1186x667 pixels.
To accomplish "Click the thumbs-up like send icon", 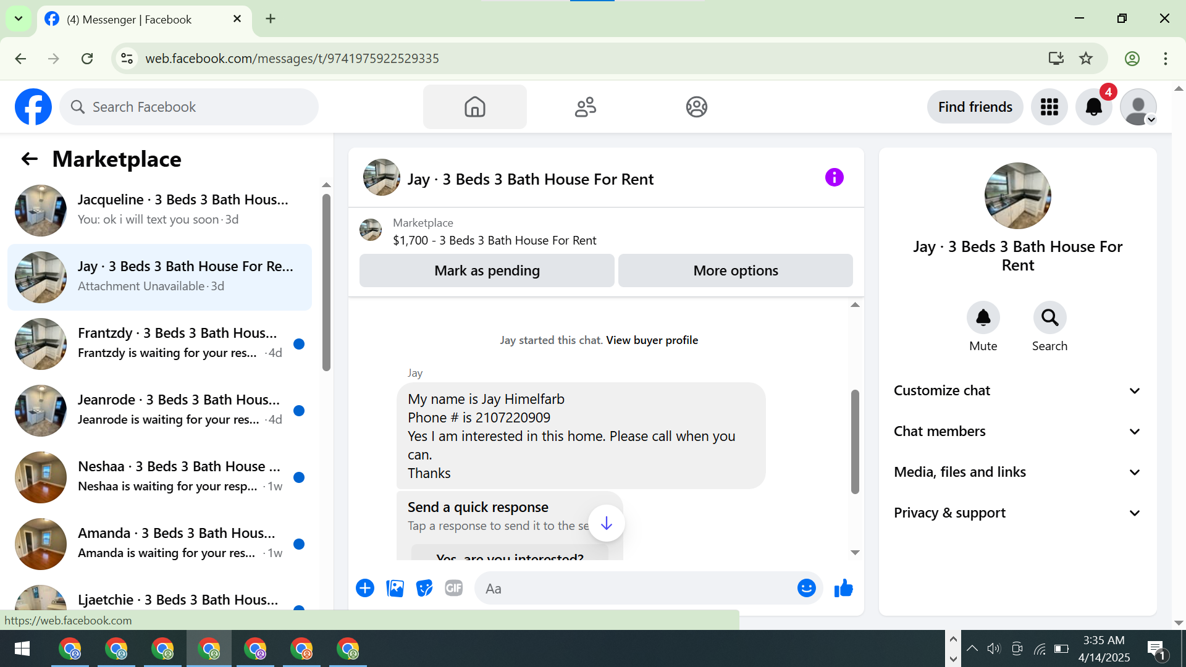I will pos(843,589).
